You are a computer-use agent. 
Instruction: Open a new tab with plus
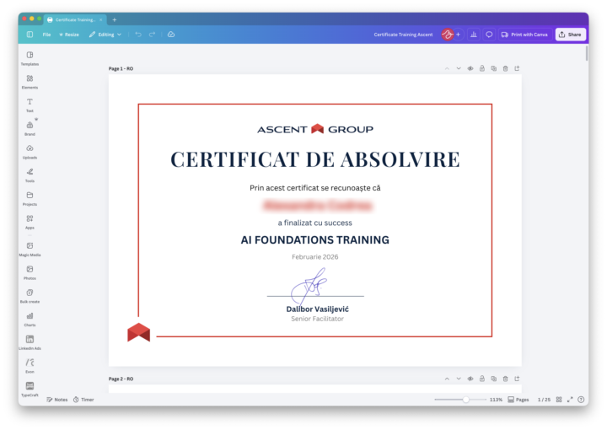(x=114, y=19)
